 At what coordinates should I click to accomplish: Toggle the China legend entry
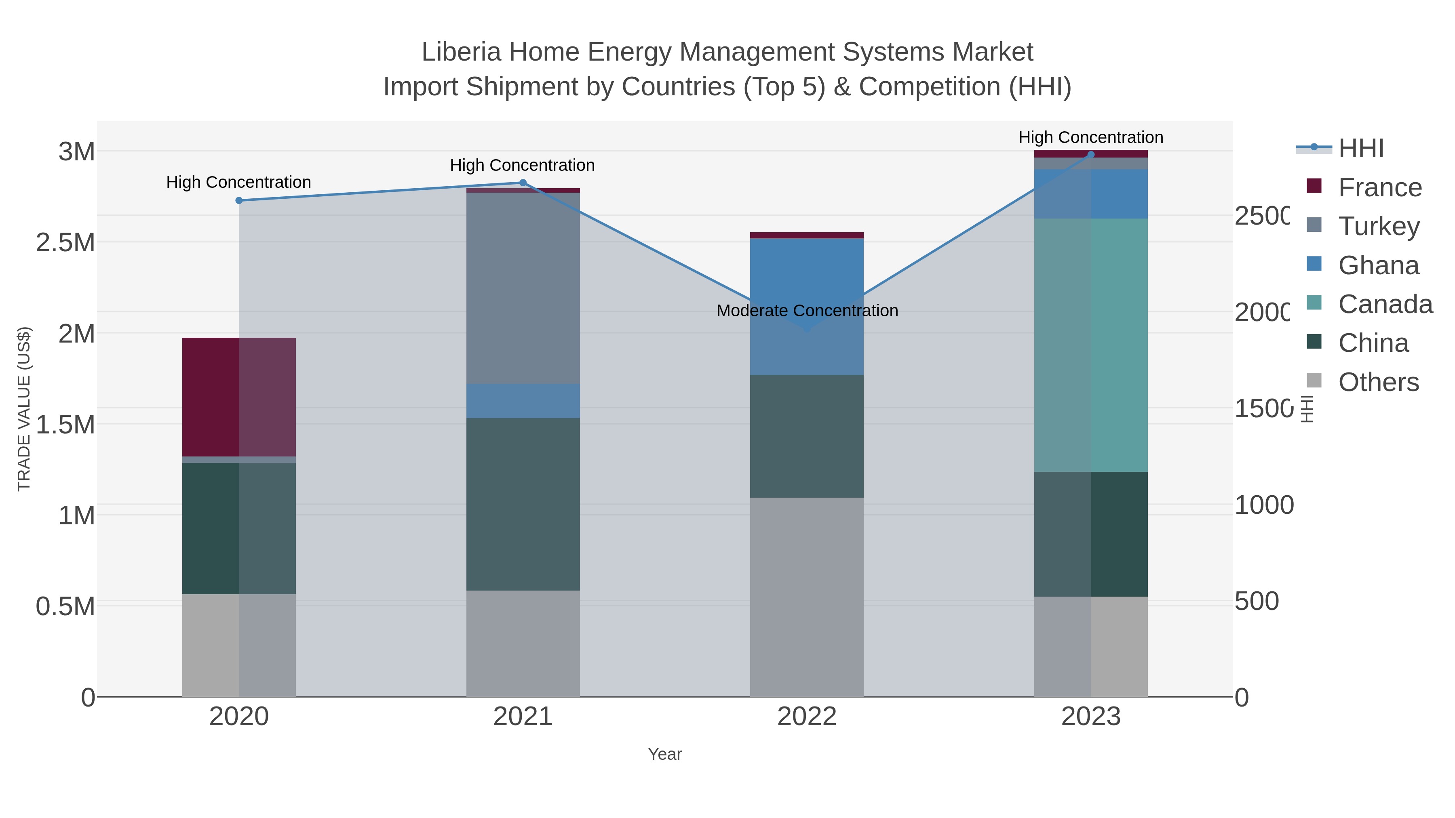(1358, 343)
